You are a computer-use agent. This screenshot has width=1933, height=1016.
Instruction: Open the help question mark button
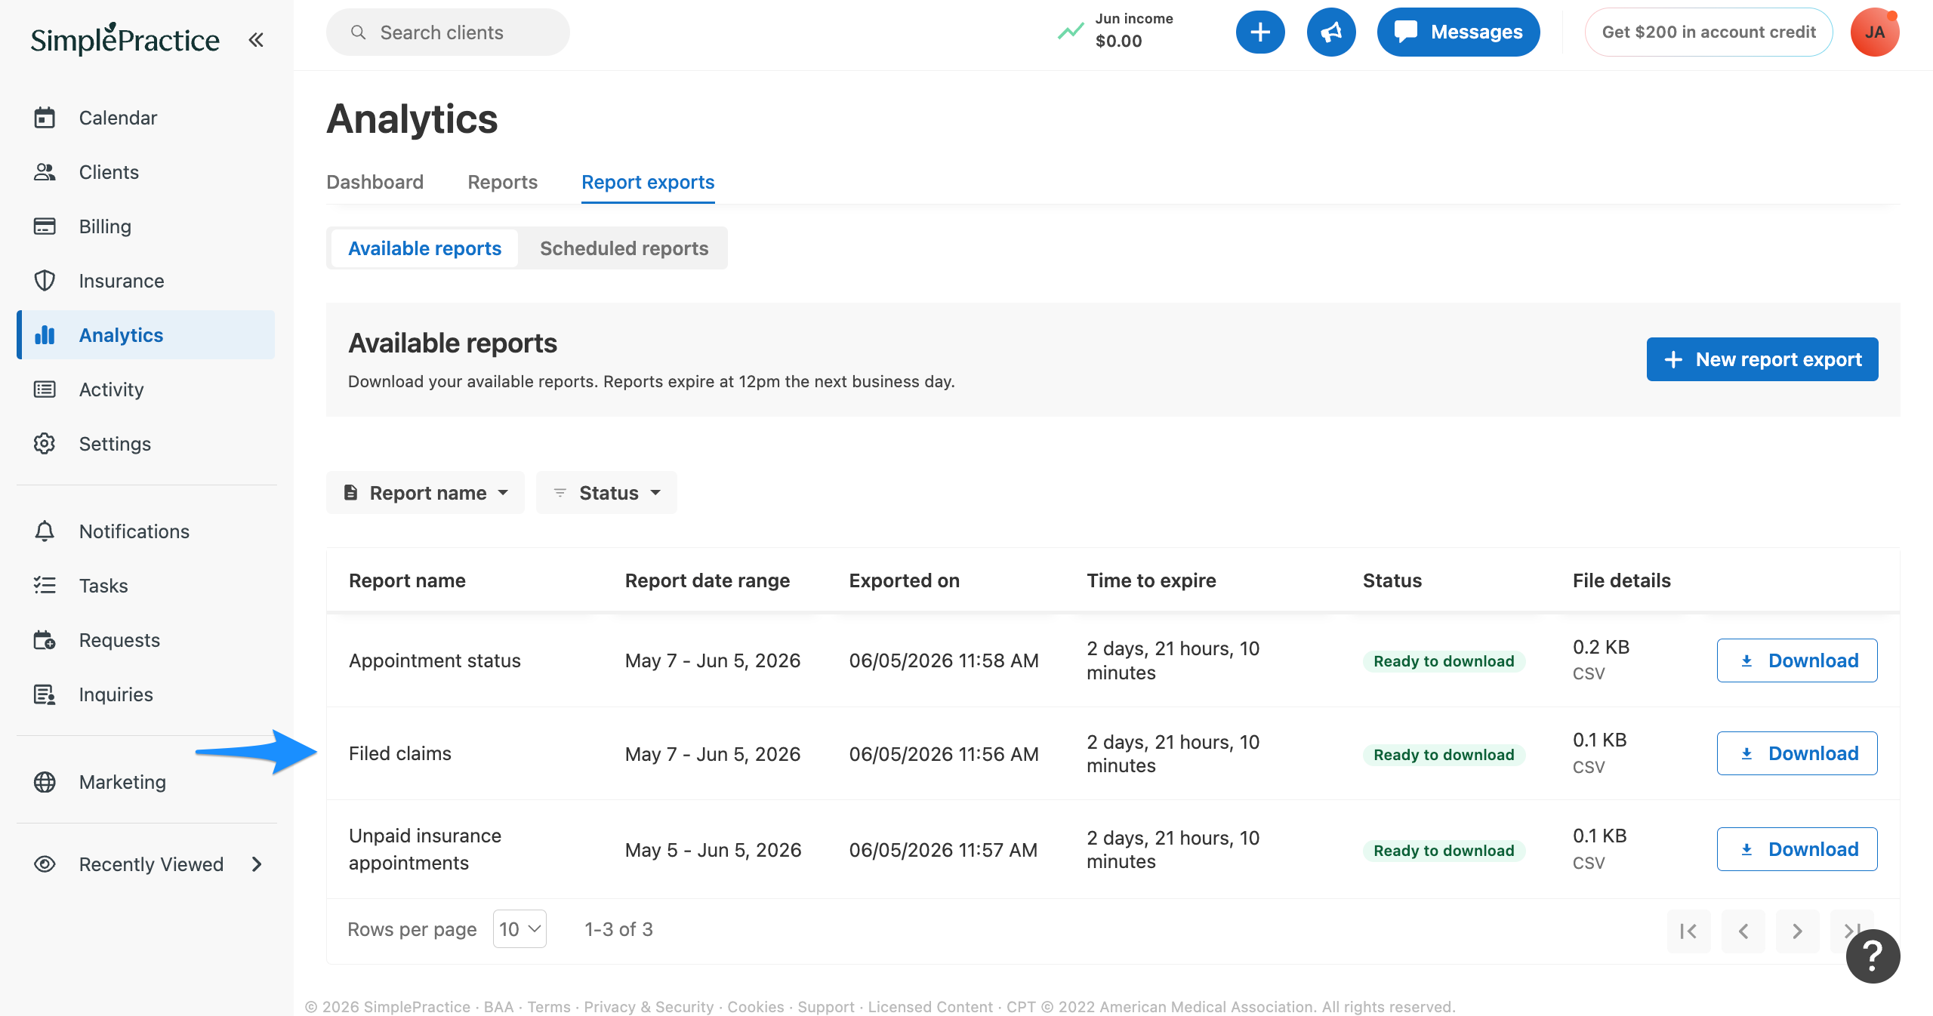tap(1873, 956)
